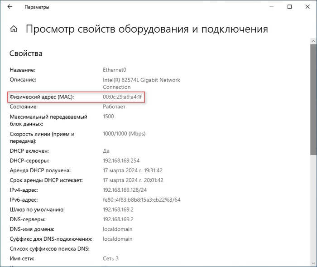
Task: Click the Имя сети label
Action: point(22,258)
